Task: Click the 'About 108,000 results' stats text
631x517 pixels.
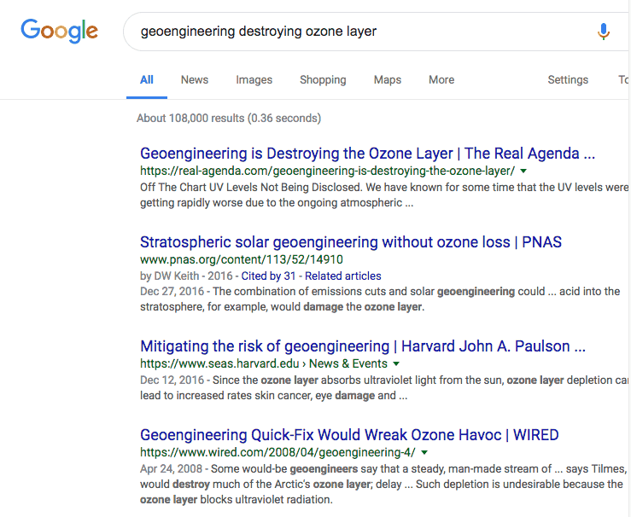Action: click(229, 119)
